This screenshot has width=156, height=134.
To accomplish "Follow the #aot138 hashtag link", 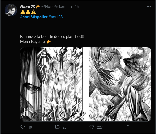I will [x=56, y=17].
